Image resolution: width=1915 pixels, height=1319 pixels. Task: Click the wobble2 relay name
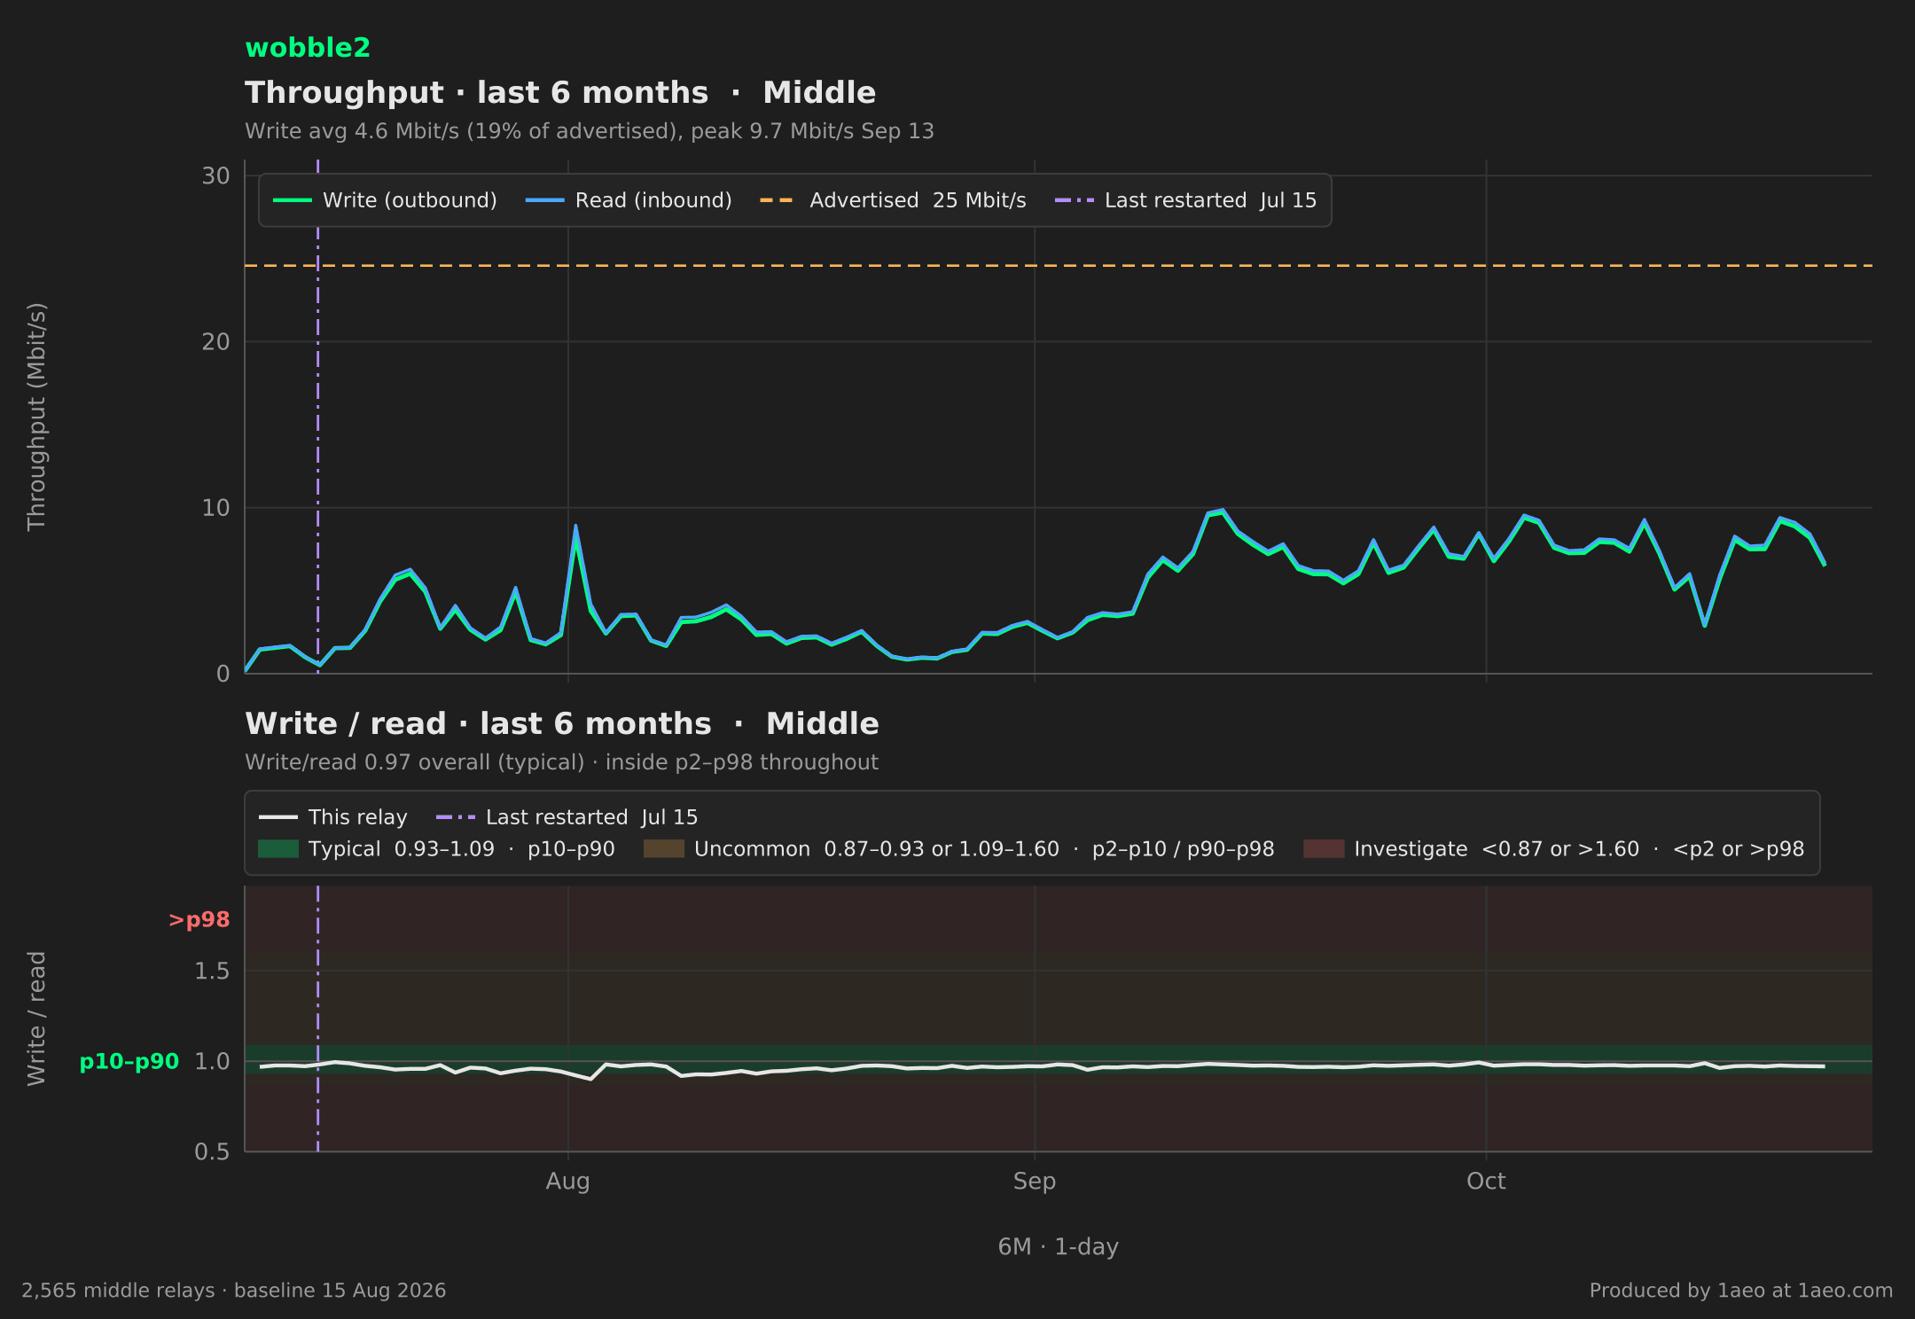[x=308, y=48]
